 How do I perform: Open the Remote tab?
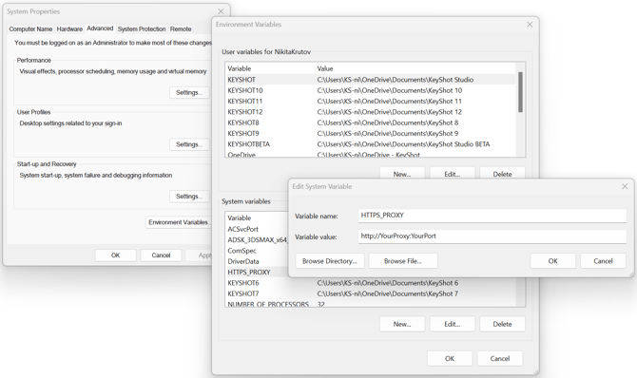click(x=181, y=28)
